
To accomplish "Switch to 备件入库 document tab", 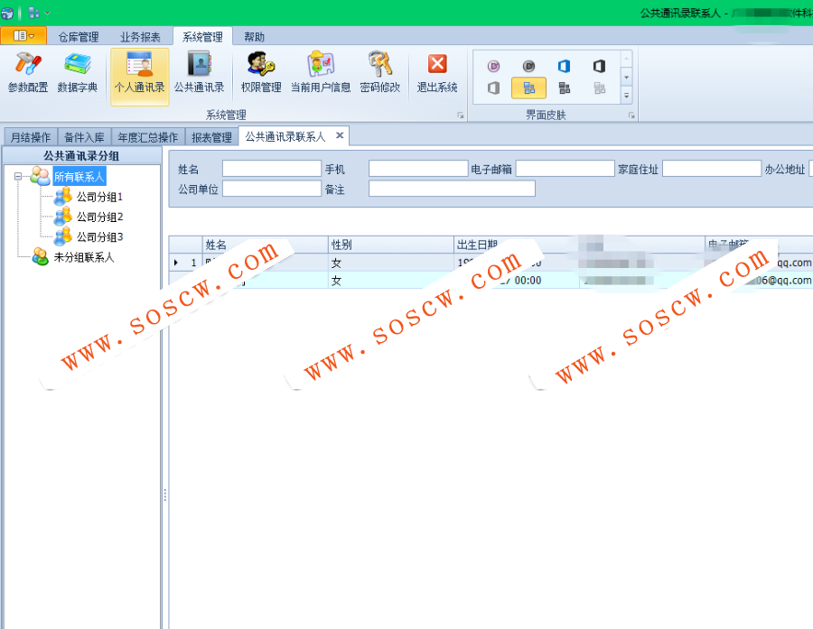I will pos(84,137).
